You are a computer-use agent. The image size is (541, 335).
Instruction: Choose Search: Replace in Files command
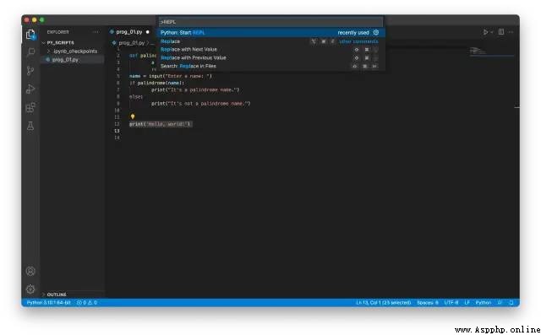(271, 66)
